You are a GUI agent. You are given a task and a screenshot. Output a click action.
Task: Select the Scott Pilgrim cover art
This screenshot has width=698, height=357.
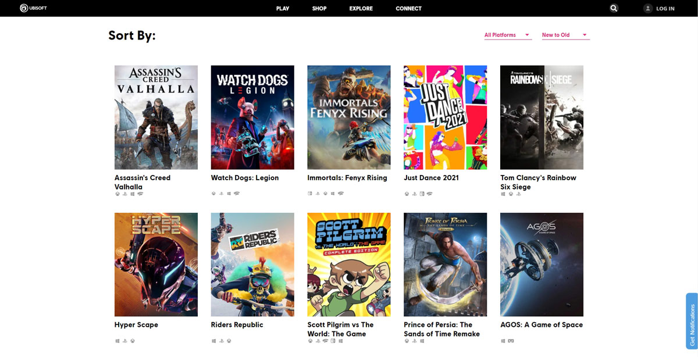[x=349, y=265]
